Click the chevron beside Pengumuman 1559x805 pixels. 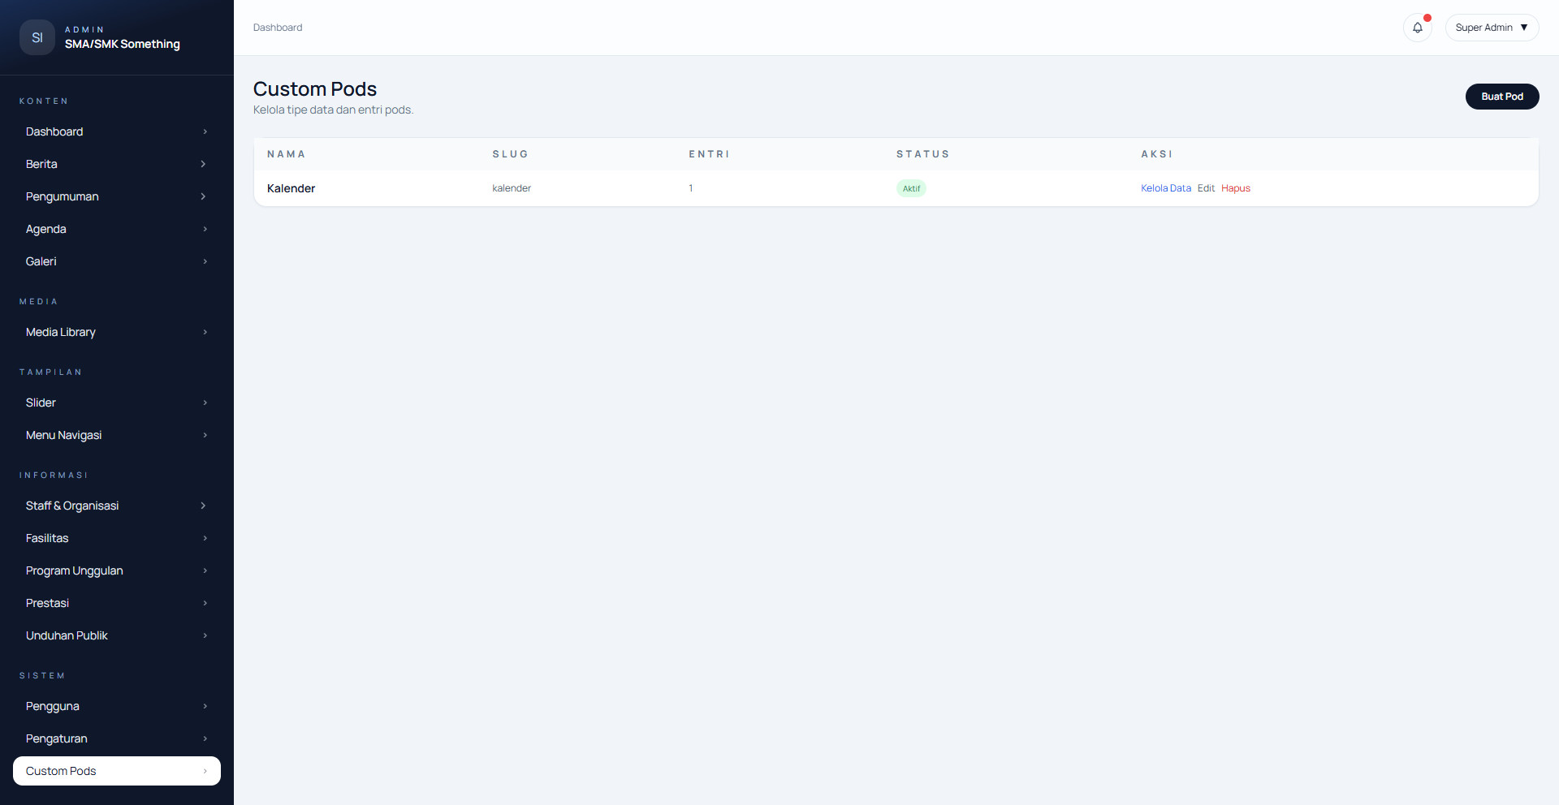(203, 196)
